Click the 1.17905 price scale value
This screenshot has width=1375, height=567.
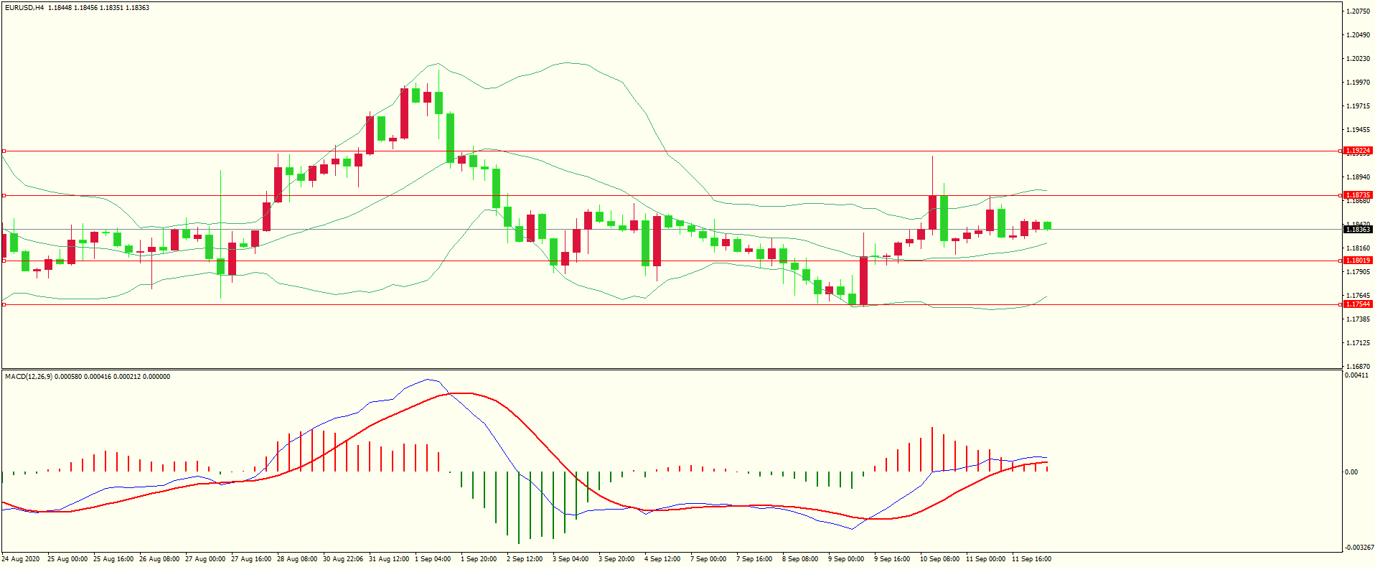coord(1358,272)
